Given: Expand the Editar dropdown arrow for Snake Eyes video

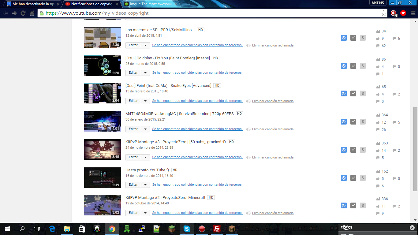Looking at the screenshot, I should point(145,101).
